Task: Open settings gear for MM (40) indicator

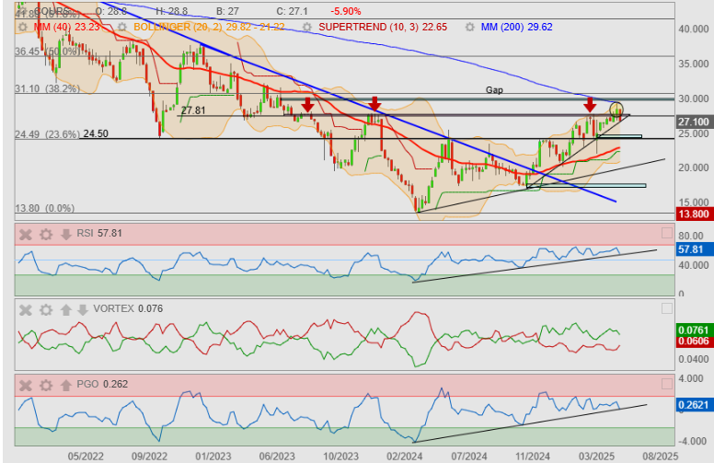Action: click(22, 27)
